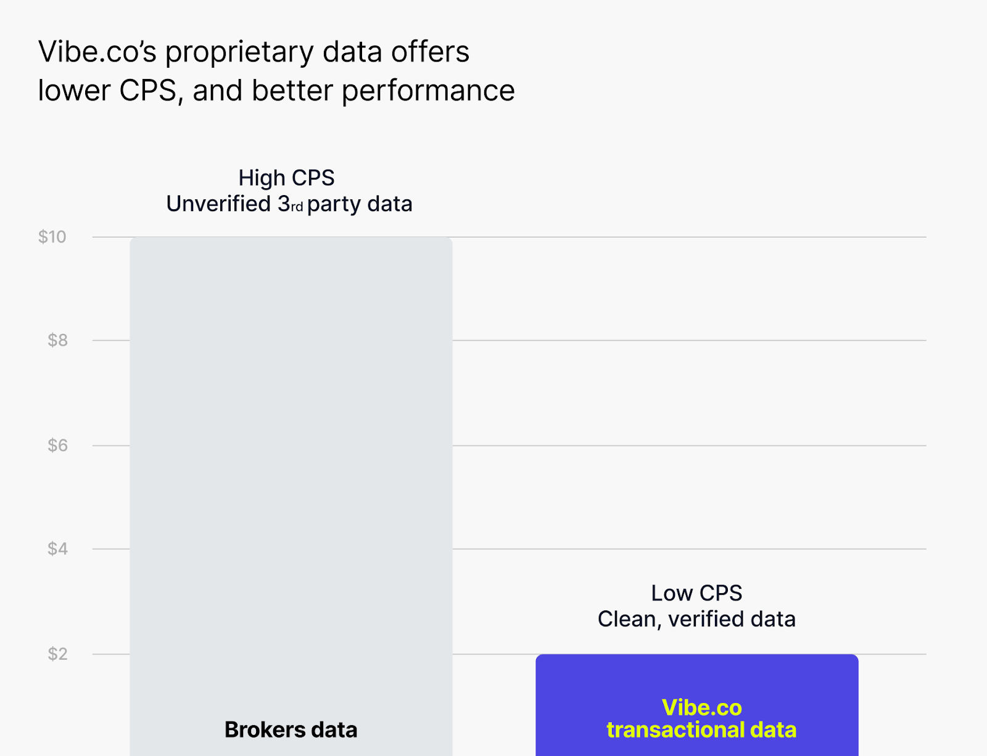The width and height of the screenshot is (987, 756).
Task: Select the purple Vibe.co transactional data bar
Action: coord(697,705)
